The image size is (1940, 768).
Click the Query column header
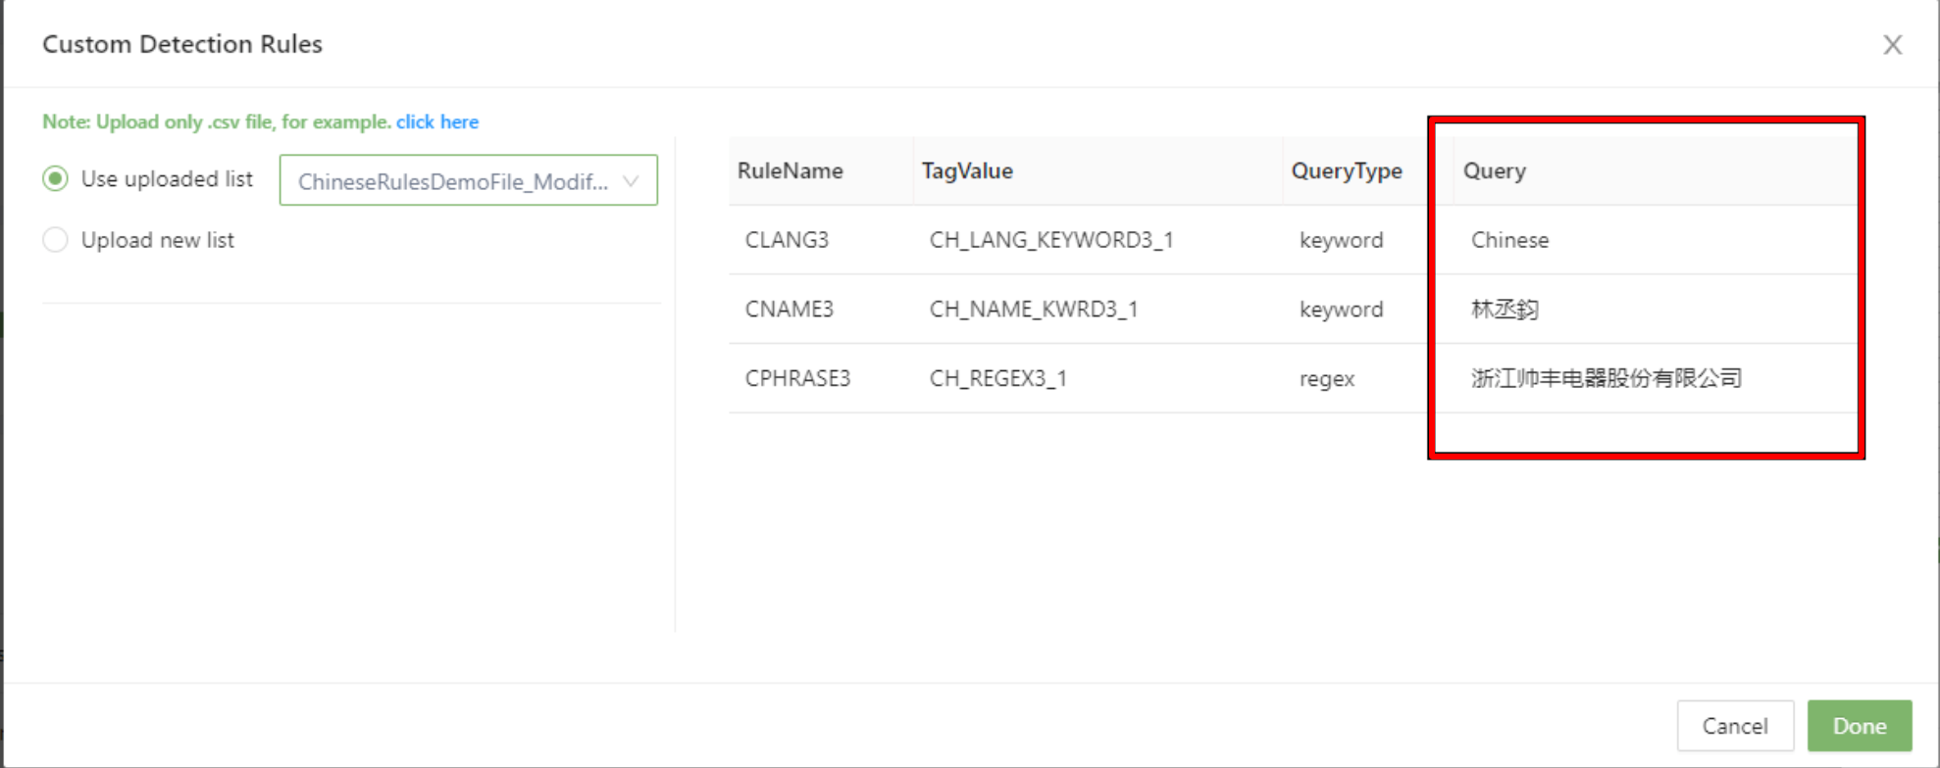(1494, 171)
